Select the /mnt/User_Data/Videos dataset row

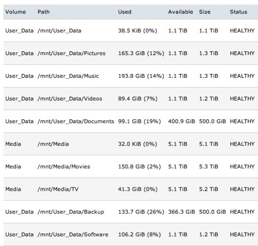tap(130, 99)
